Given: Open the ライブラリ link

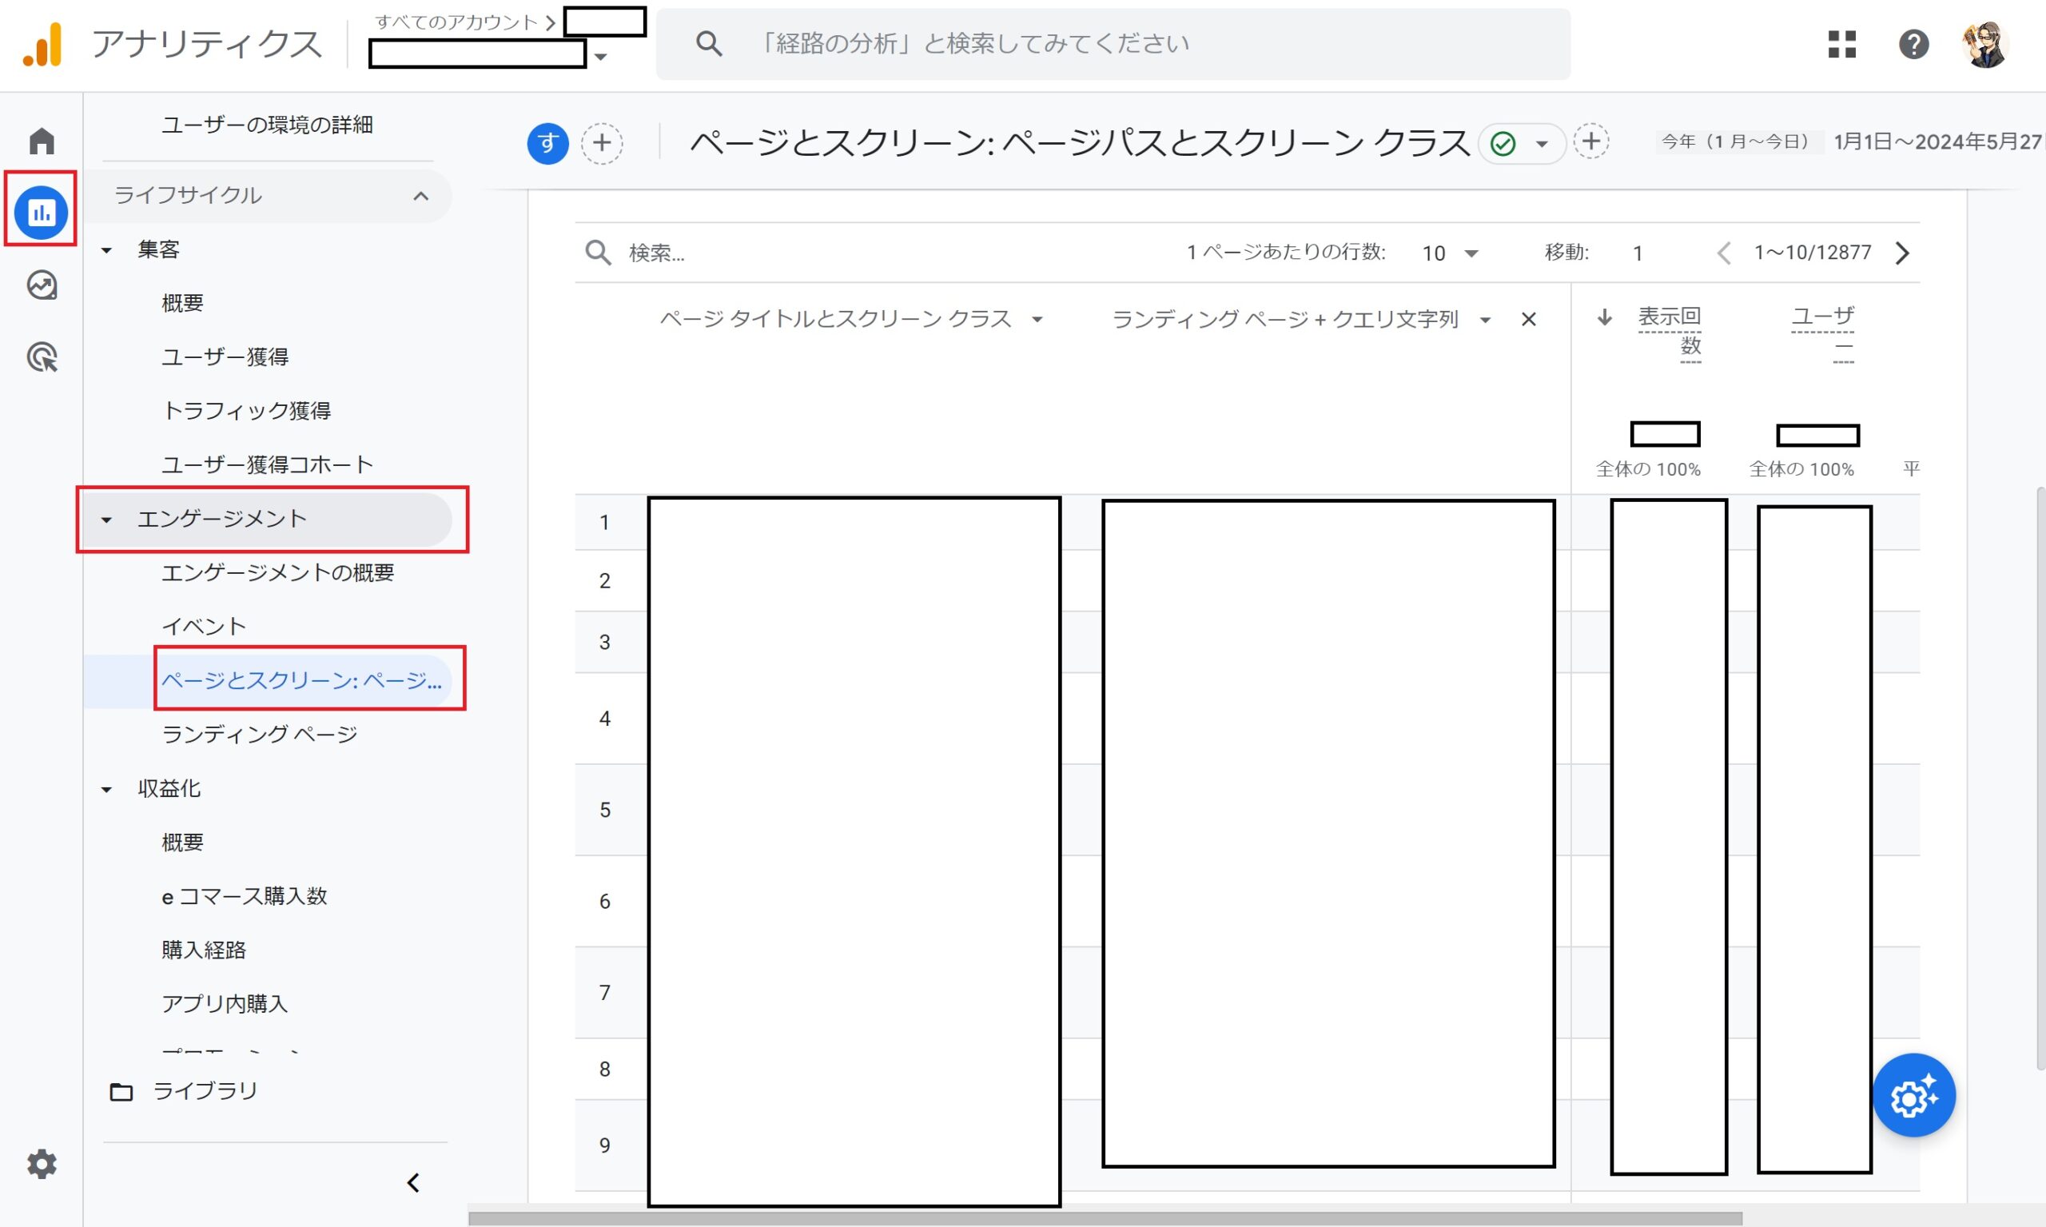Looking at the screenshot, I should [205, 1091].
